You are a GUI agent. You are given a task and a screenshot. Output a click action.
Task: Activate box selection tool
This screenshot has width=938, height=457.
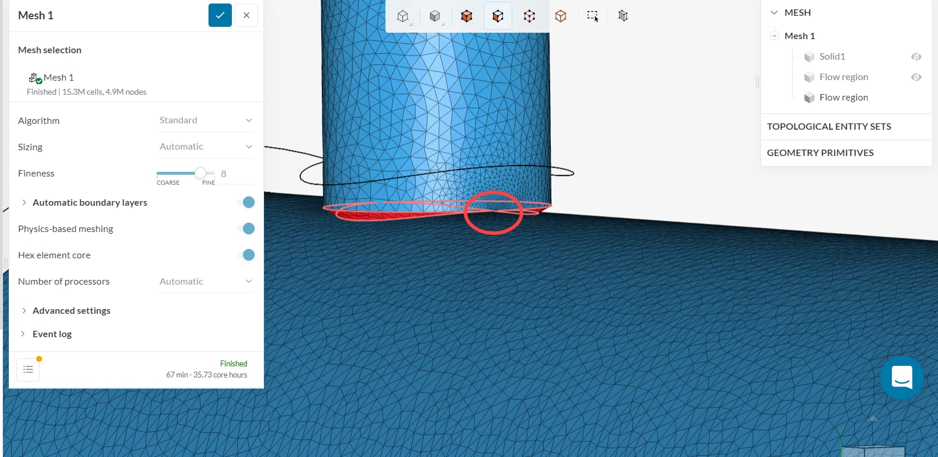[593, 16]
